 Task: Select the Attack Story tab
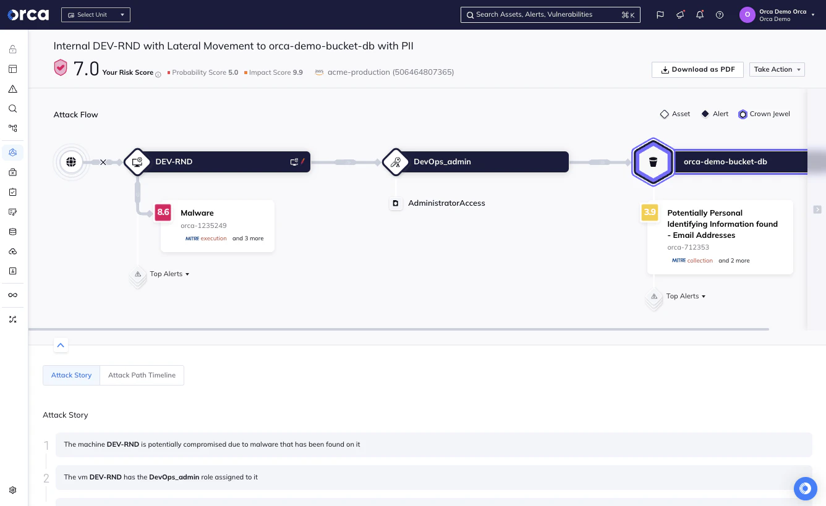point(71,375)
